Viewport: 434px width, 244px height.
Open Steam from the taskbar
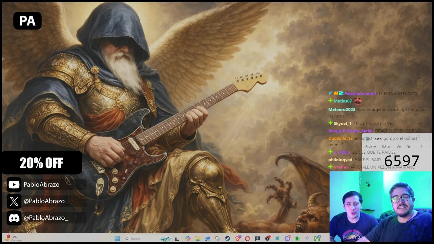point(228,239)
